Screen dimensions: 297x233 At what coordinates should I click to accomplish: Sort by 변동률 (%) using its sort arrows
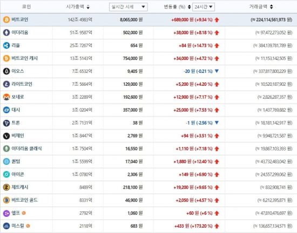[189, 7]
